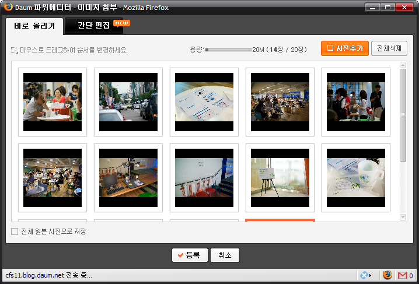
Task: Enable 전체 원본 사진으로 저장 checkbox
Action: pyautogui.click(x=15, y=232)
